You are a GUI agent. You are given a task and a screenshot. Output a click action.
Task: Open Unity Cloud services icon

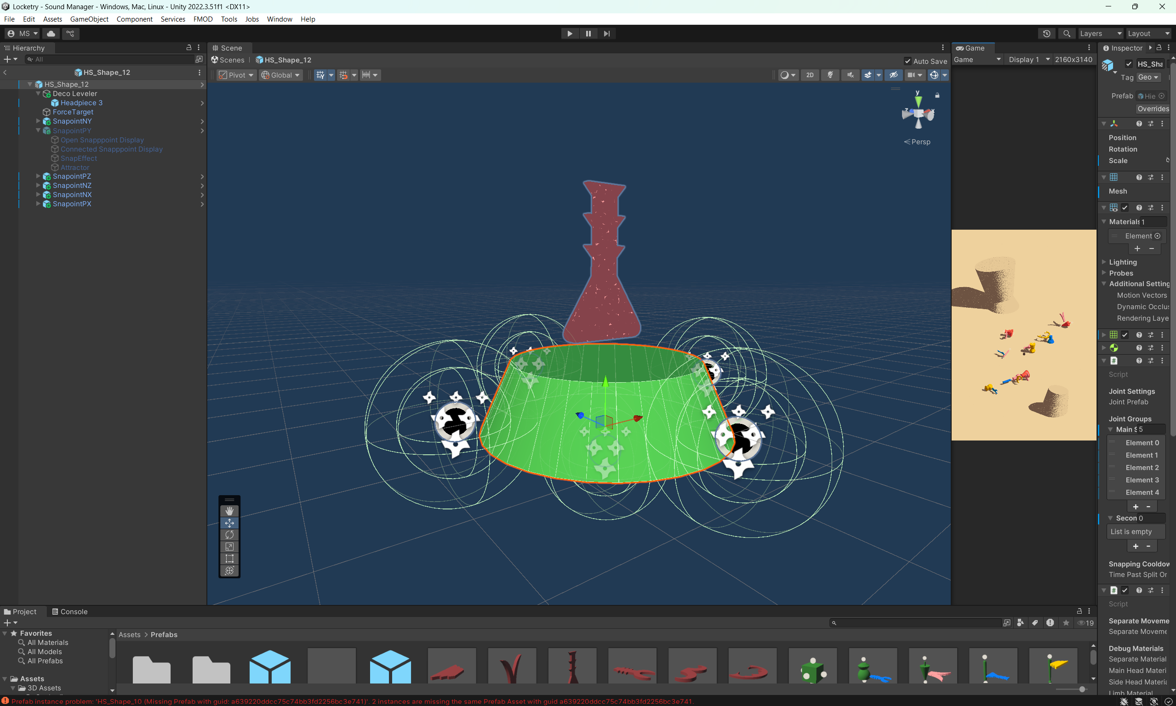pyautogui.click(x=51, y=33)
